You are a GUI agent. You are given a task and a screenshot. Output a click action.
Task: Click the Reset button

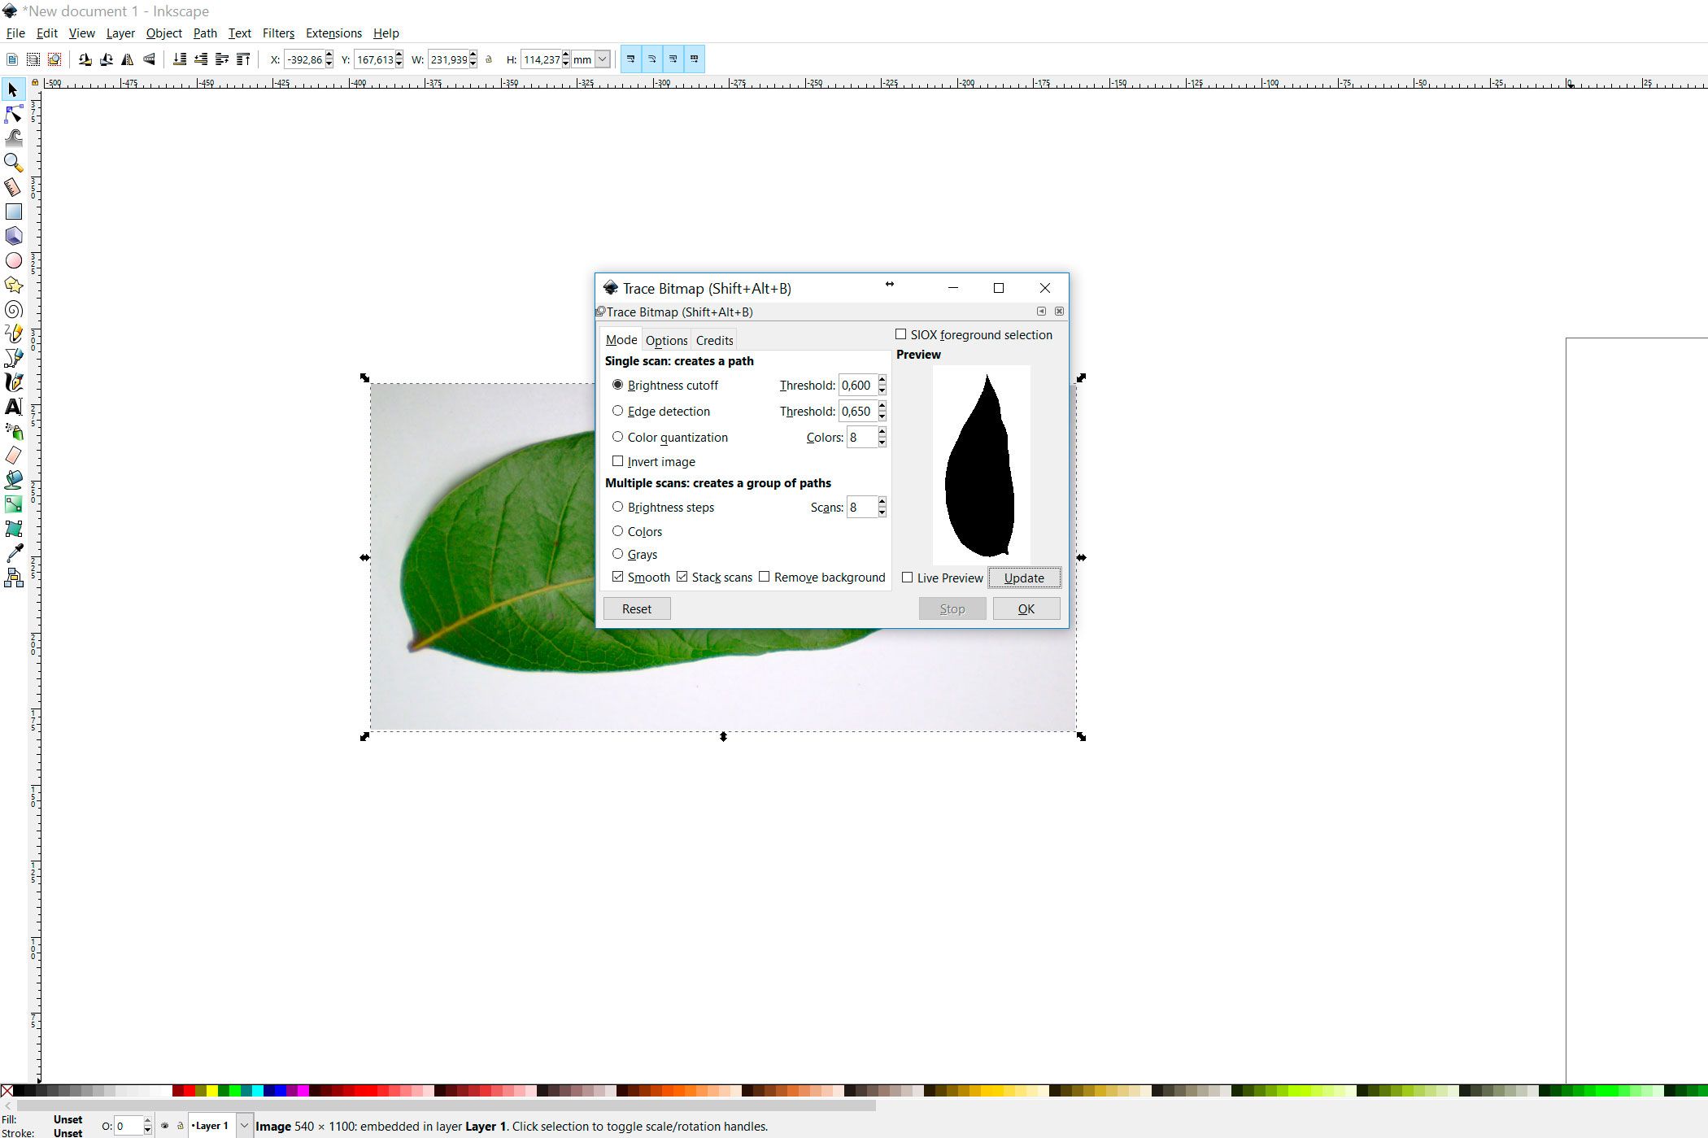point(637,608)
